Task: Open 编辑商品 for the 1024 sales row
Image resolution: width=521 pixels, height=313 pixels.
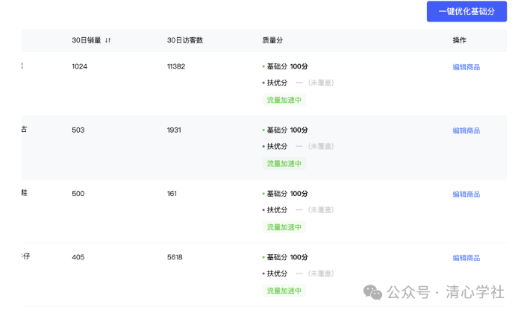Action: [x=466, y=67]
